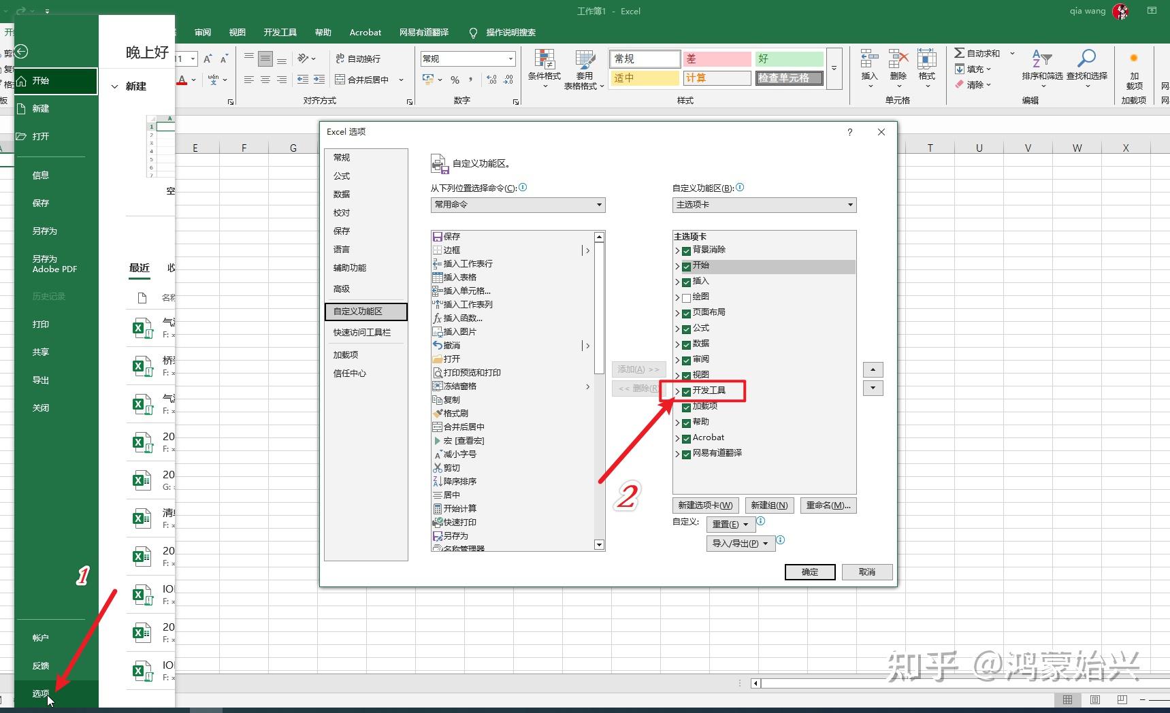
Task: Open the 常用命令 commands dropdown
Action: coord(518,205)
